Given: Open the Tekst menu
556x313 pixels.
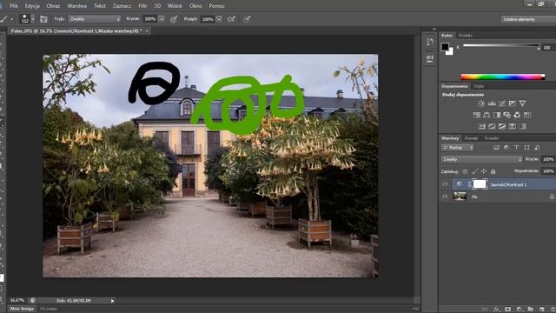Looking at the screenshot, I should [100, 6].
